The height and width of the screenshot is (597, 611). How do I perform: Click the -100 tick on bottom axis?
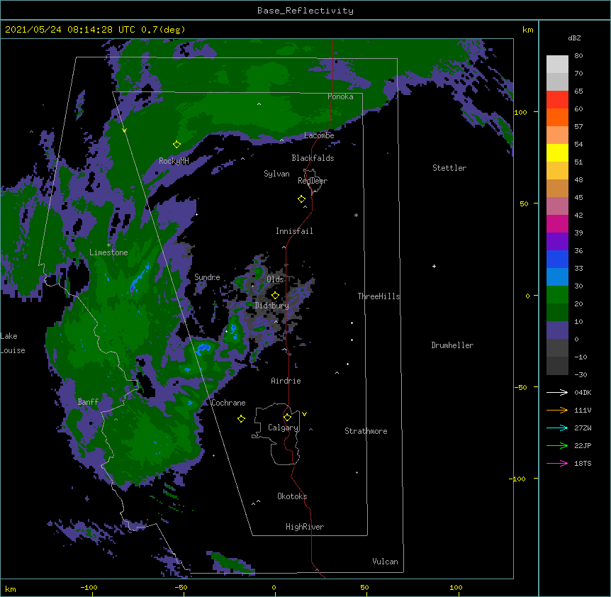click(89, 587)
